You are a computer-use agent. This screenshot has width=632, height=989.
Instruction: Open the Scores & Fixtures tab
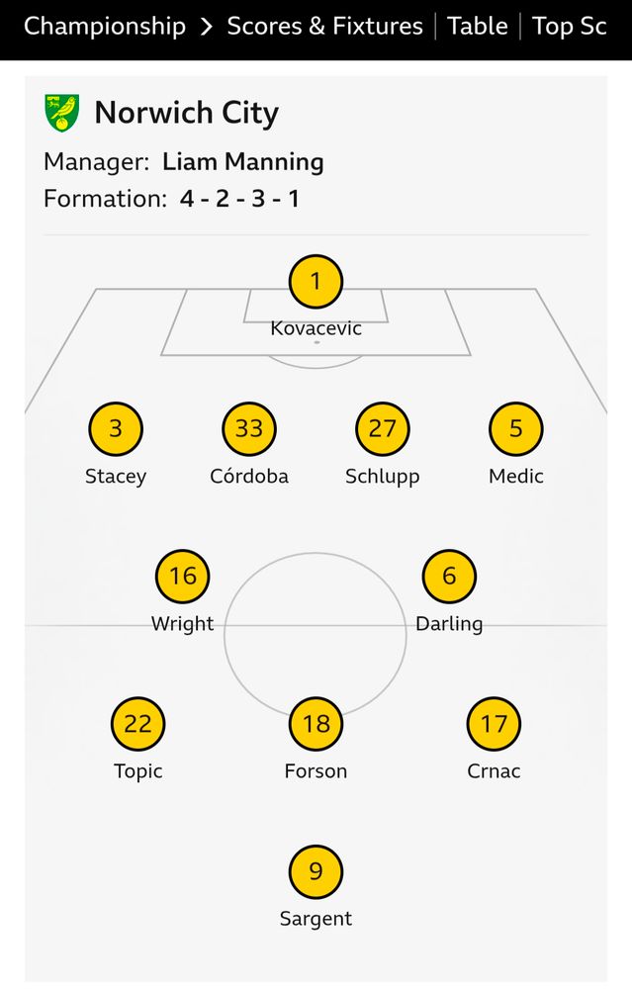[324, 27]
